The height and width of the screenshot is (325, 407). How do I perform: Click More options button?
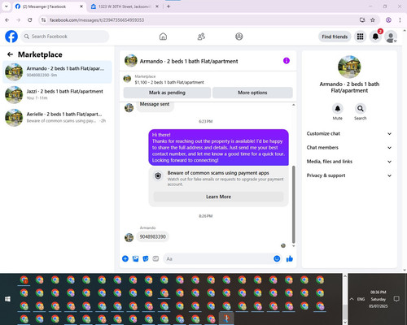(x=252, y=93)
